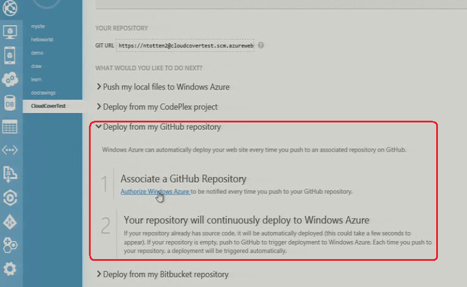Image resolution: width=467 pixels, height=287 pixels.
Task: Open Cloud Services gear-cloud icon
Action: click(x=10, y=79)
